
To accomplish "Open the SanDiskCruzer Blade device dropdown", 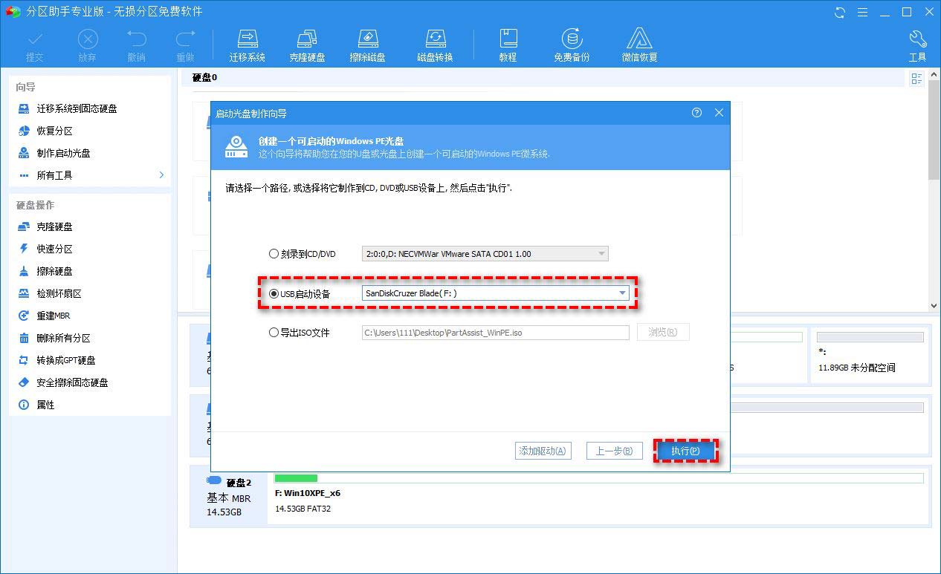I will tap(622, 293).
